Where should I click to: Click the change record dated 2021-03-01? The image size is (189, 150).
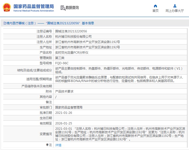(120, 134)
